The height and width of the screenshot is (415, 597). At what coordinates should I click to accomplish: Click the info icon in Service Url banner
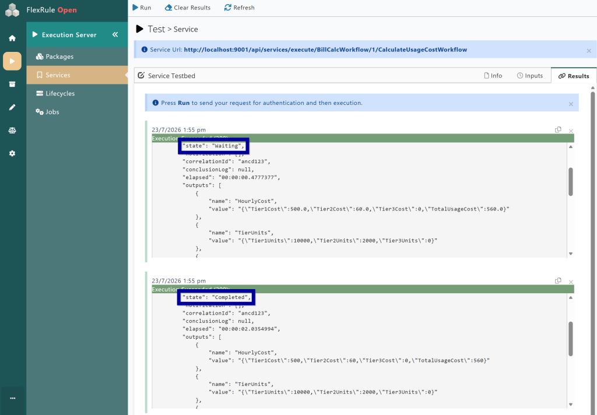[145, 50]
